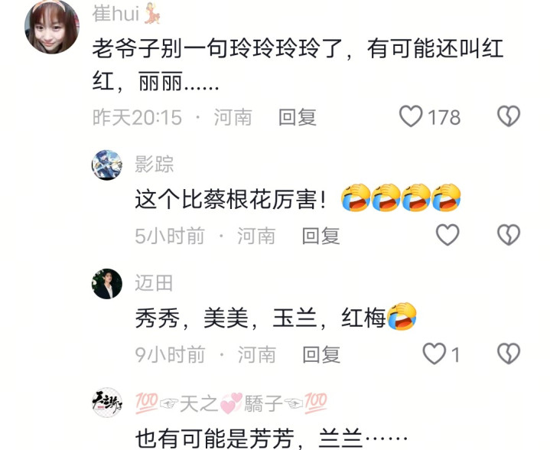Open 崔hui's profile picture
The height and width of the screenshot is (450, 550).
52,27
